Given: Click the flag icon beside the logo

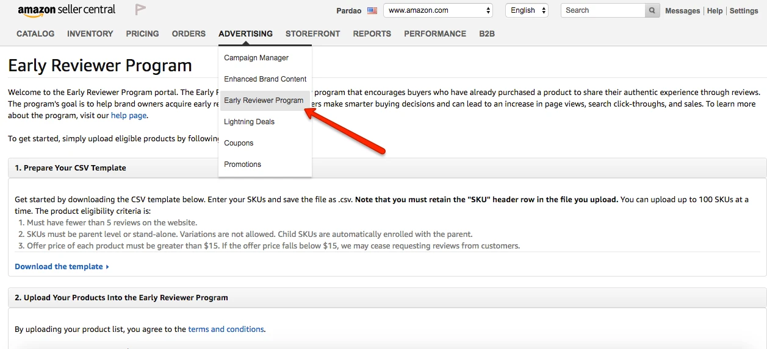Looking at the screenshot, I should [140, 10].
